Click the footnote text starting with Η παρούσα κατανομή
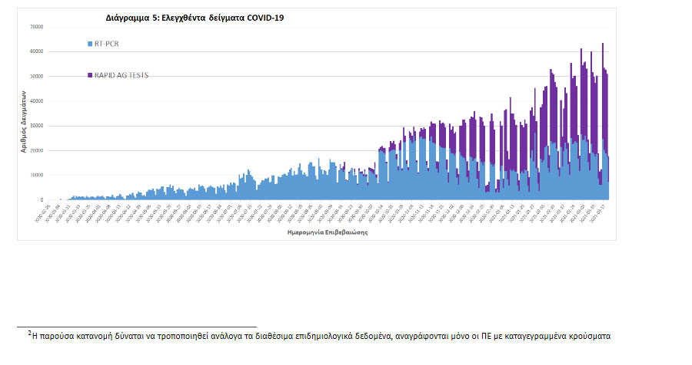 [x=323, y=336]
